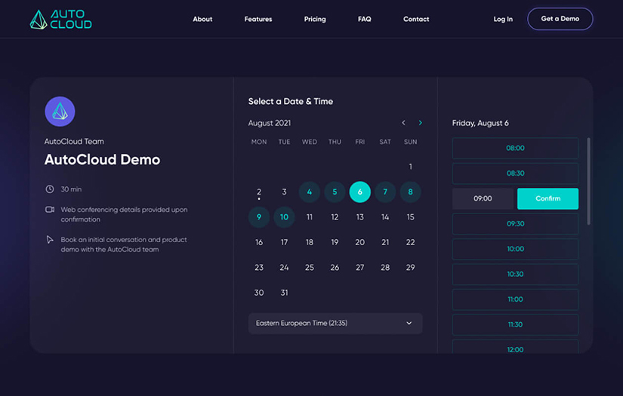Viewport: 623px width, 396px height.
Task: Click the Log In link
Action: coord(503,19)
